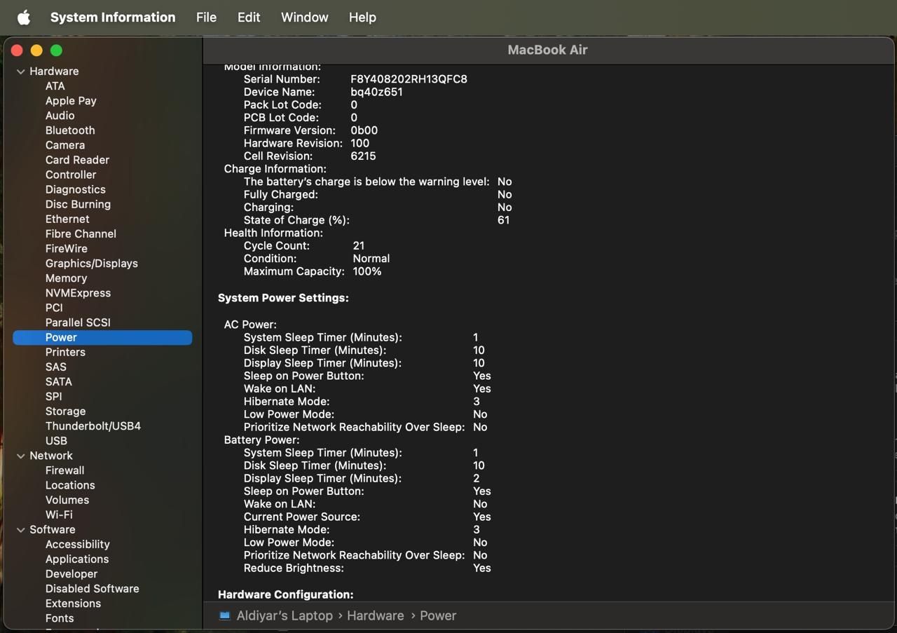Click the Hardware Configuration heading
The image size is (897, 633).
(x=286, y=594)
